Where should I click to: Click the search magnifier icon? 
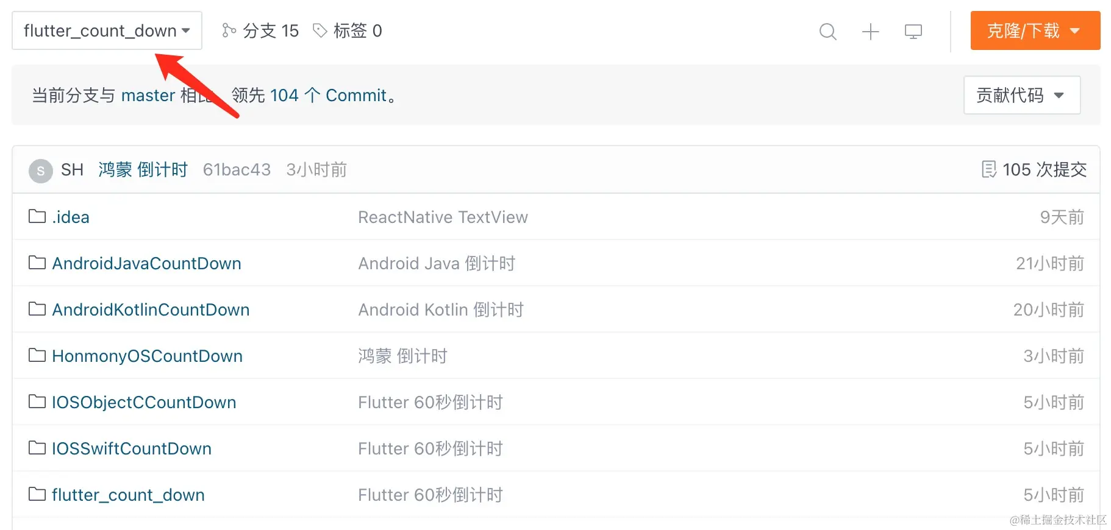827,31
